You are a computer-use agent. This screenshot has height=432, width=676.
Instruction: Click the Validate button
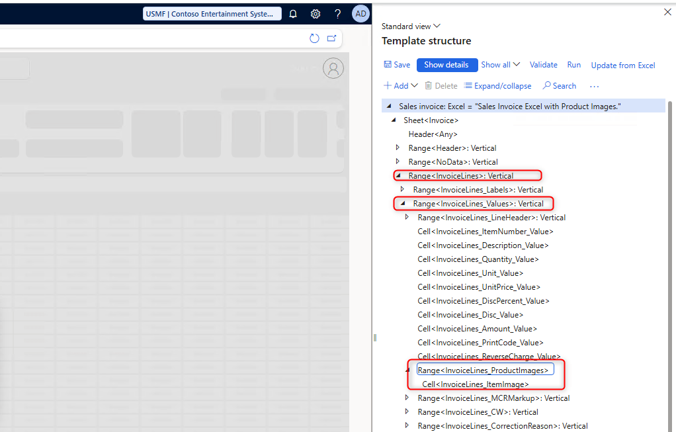tap(543, 65)
